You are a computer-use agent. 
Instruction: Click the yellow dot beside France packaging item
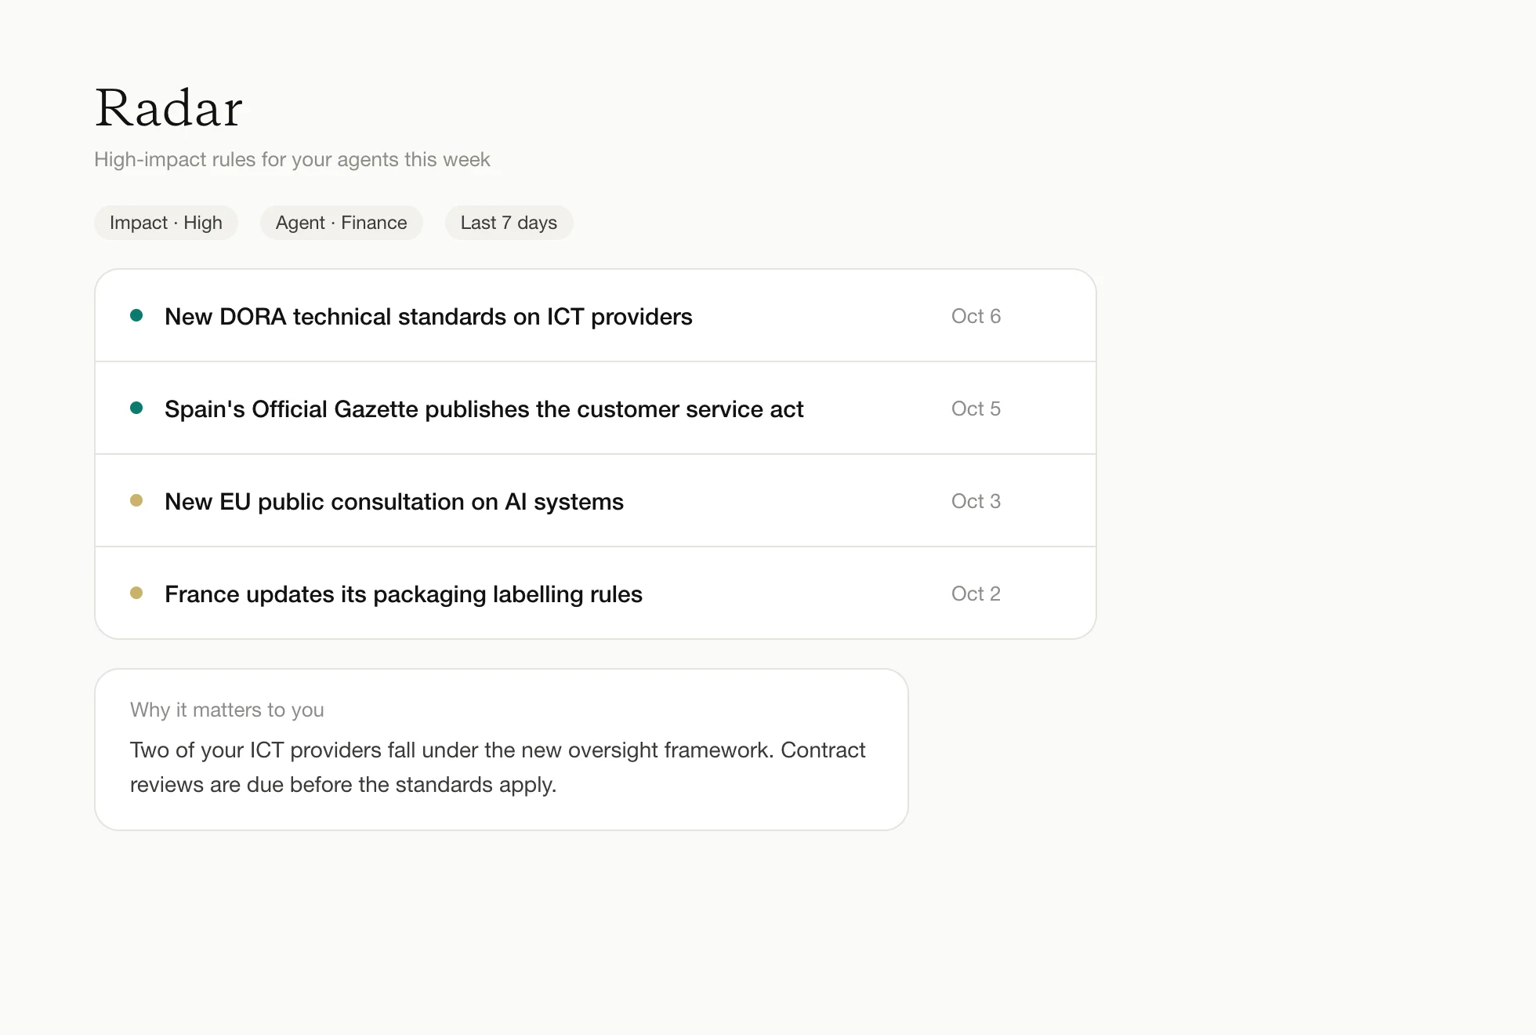[136, 593]
